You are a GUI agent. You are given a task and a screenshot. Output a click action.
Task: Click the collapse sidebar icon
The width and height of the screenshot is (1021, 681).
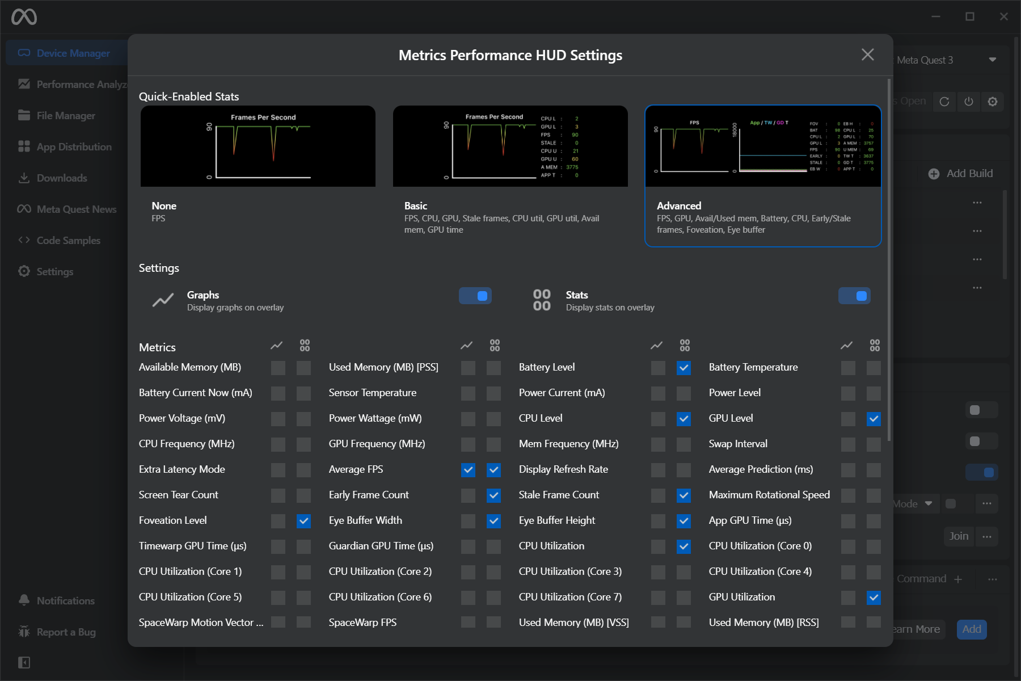click(x=24, y=662)
